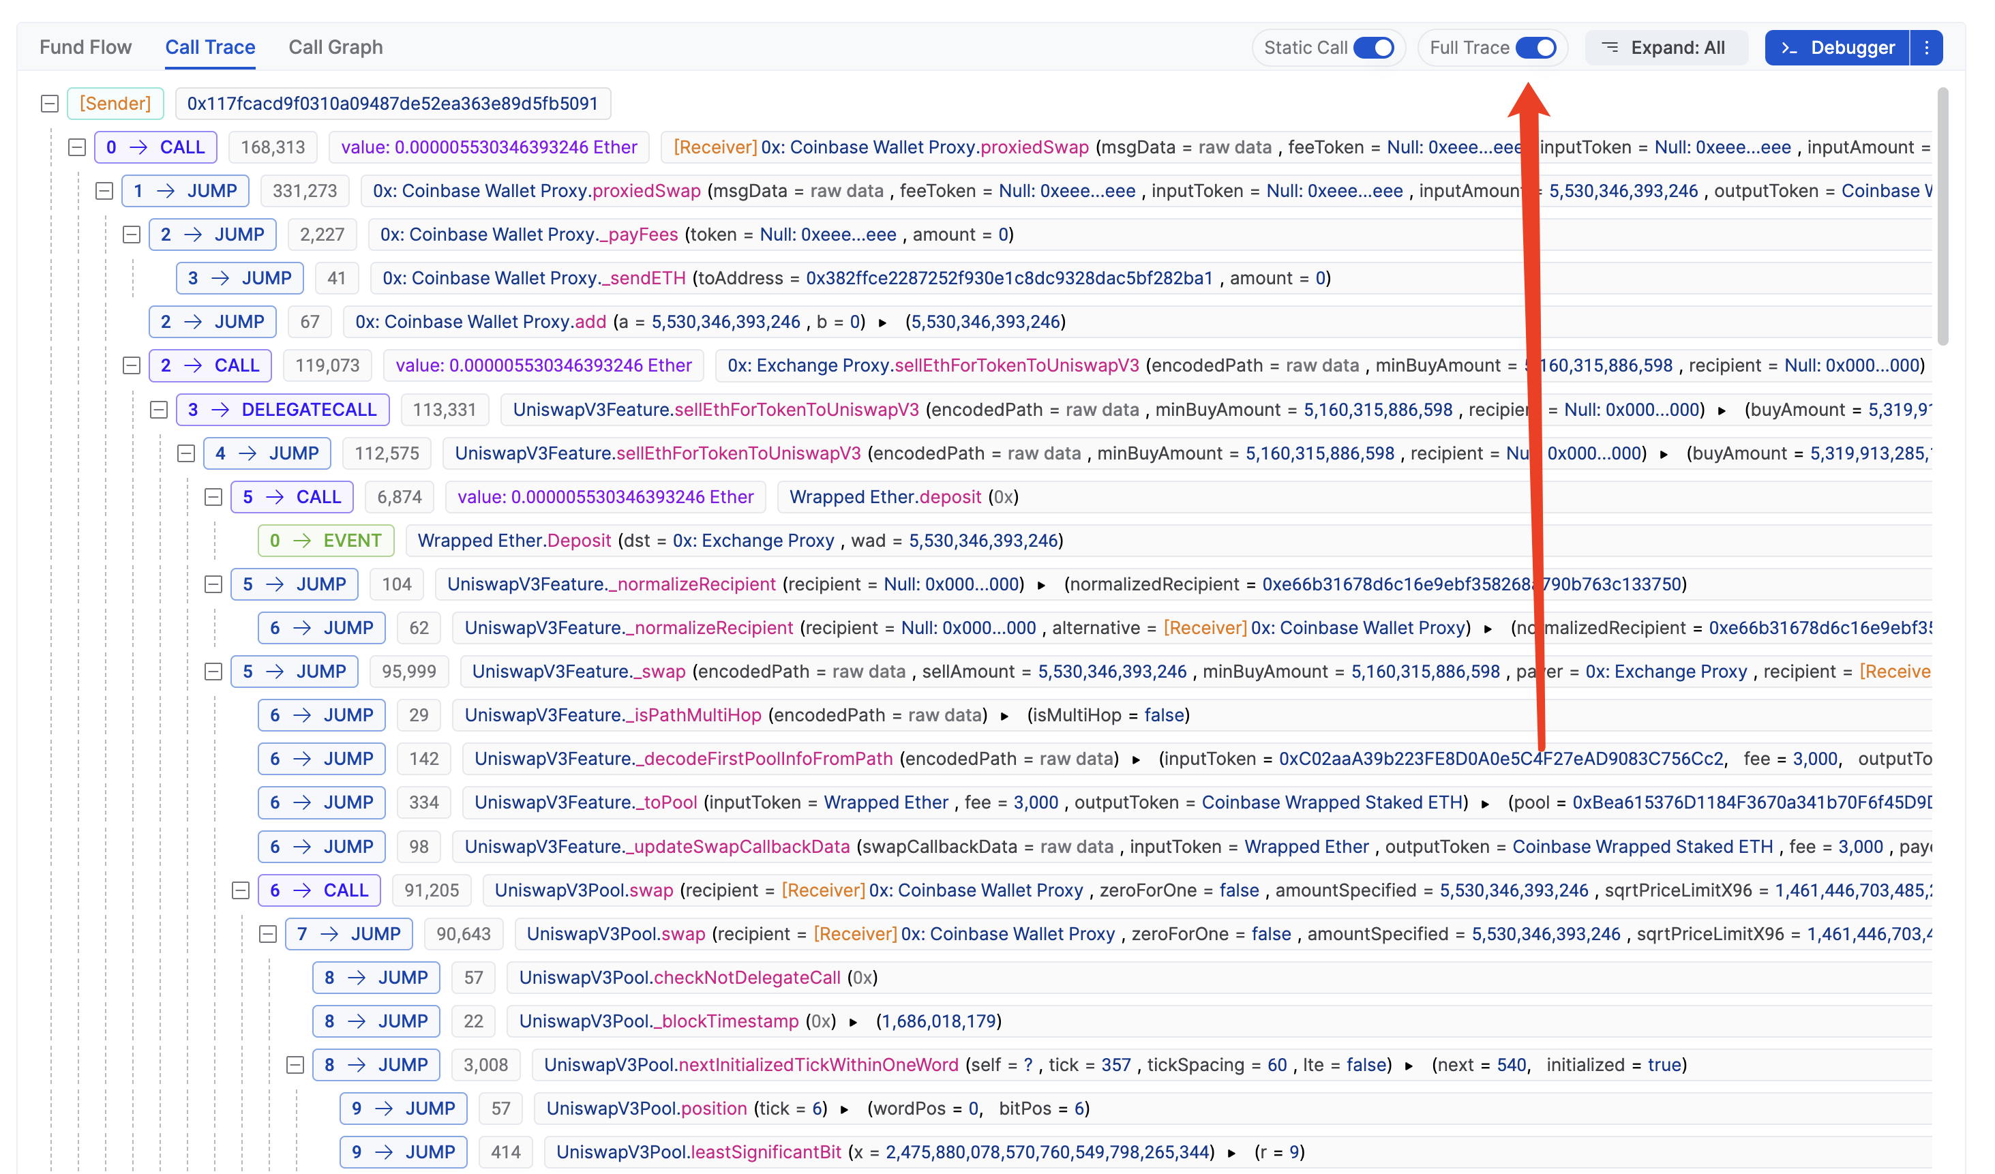Click the Expand: All filter icon
This screenshot has width=1995, height=1174.
click(1610, 48)
